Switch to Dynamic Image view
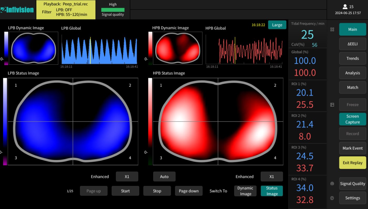This screenshot has width=368, height=209. (245, 191)
